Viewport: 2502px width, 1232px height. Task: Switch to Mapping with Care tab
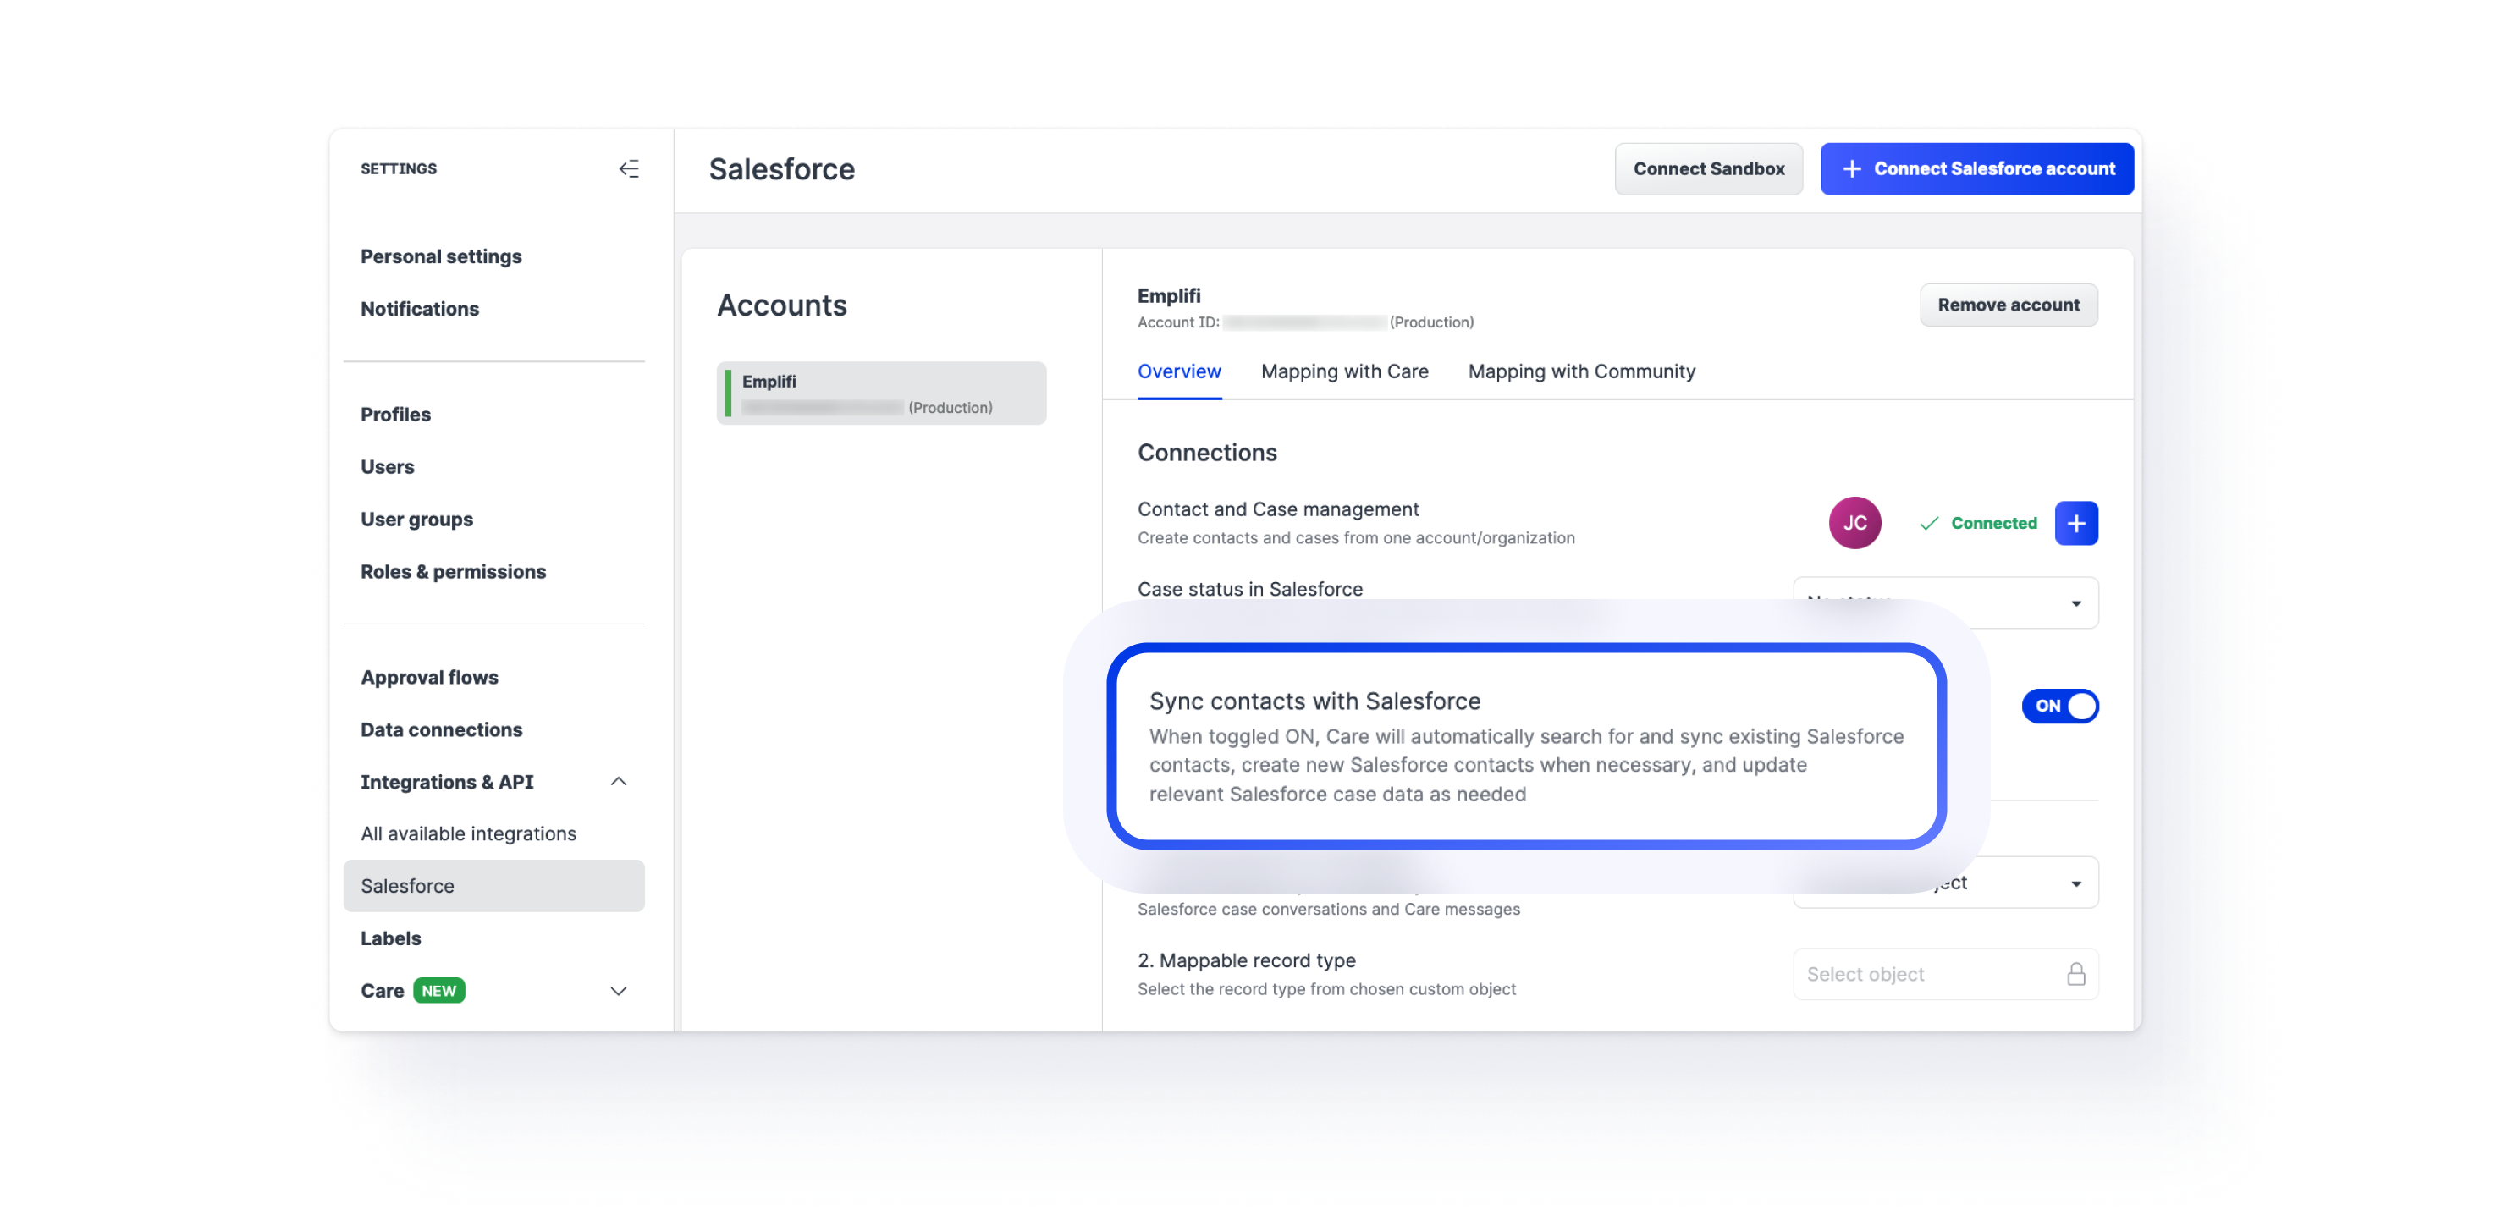click(x=1343, y=371)
